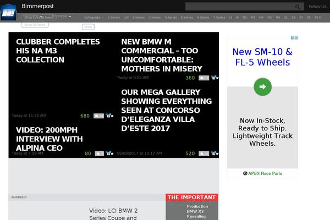Open Clubber Completes His NA M3 Collection

(58, 51)
